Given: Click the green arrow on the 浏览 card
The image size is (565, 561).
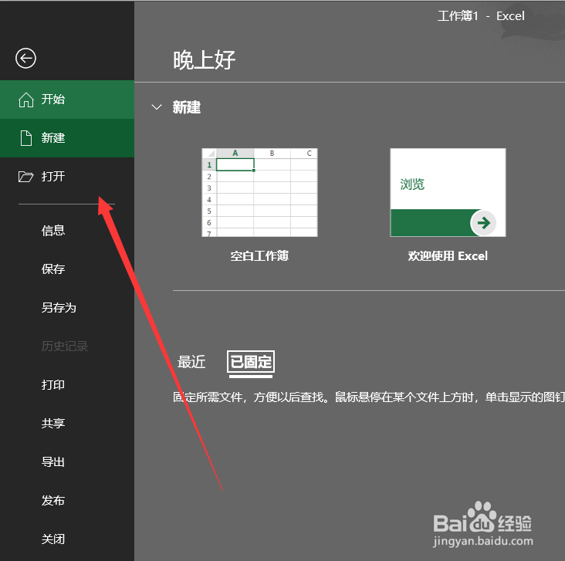Looking at the screenshot, I should click(483, 223).
